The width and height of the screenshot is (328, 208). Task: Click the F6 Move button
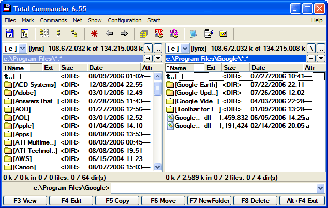point(163,201)
